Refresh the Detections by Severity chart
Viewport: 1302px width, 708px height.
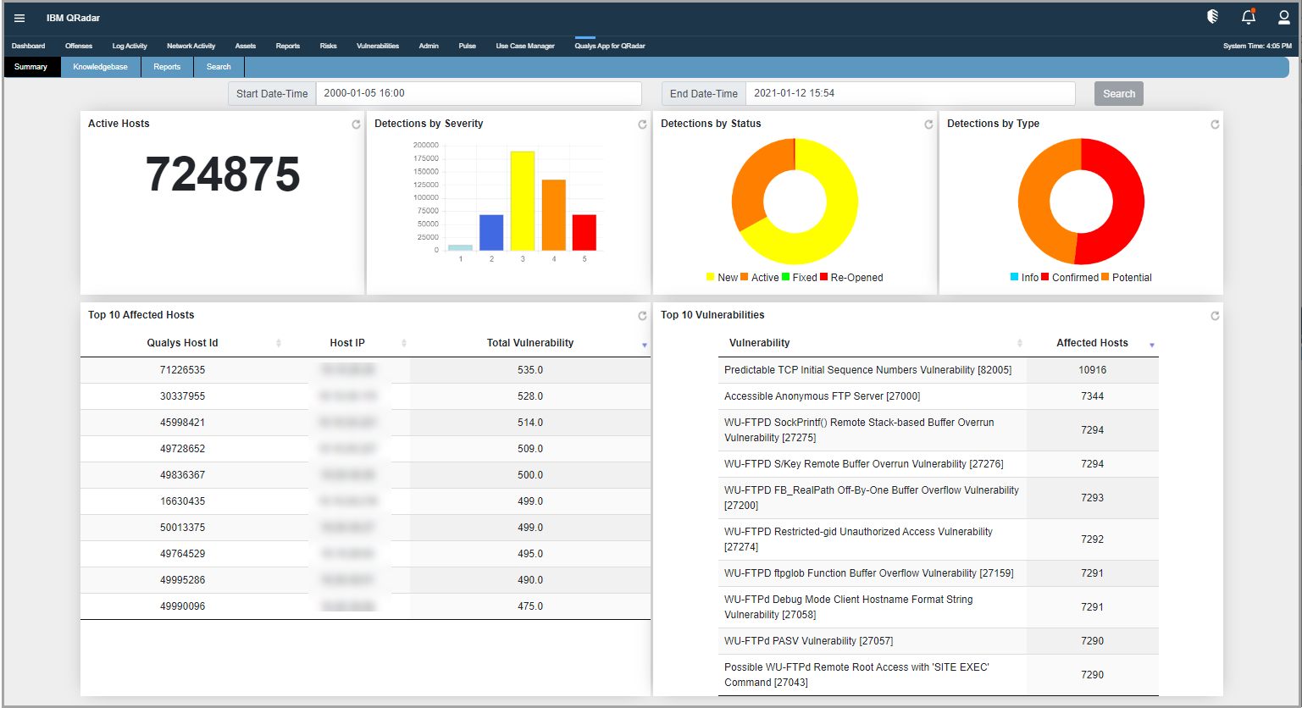[x=642, y=124]
